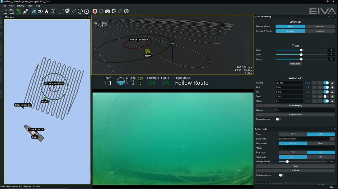Image resolution: width=338 pixels, height=189 pixels.
Task: Open Map View panel dropdown arrow
Action: 83,17
